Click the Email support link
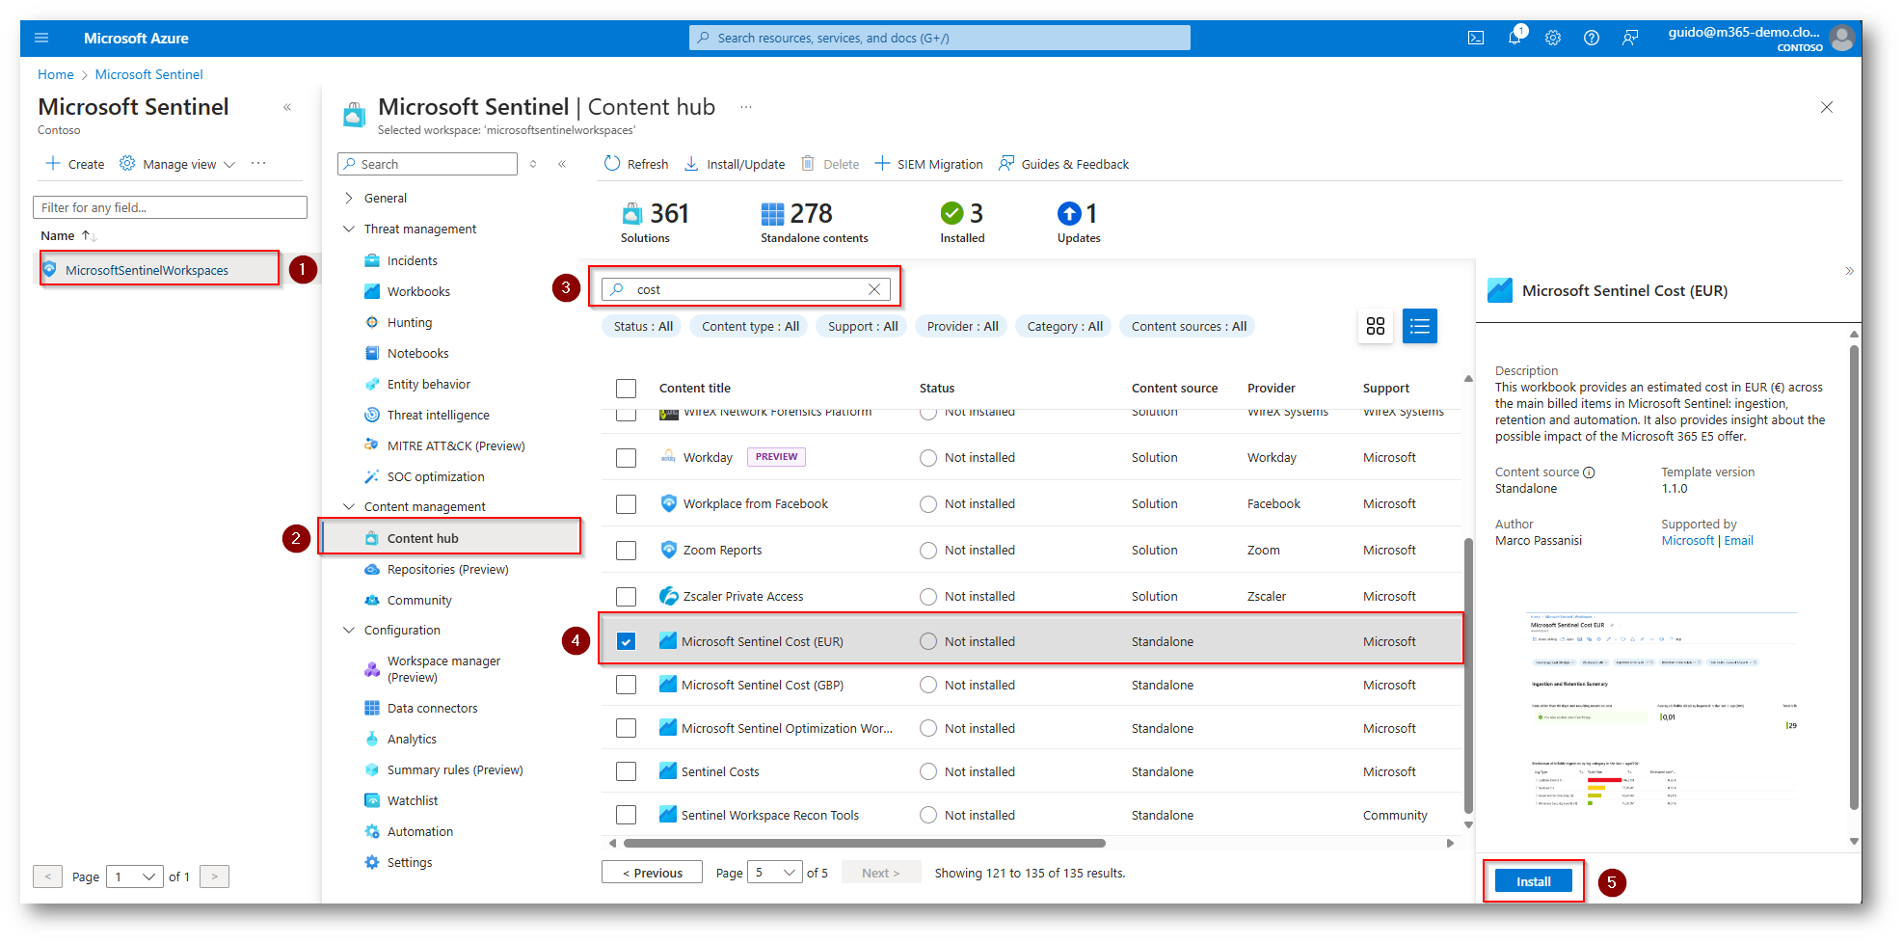Viewport: 1903px width, 944px height. pos(1738,541)
